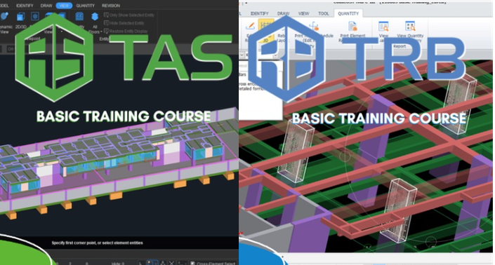Toggle Hide Selected Entity option
Image resolution: width=495 pixels, height=265 pixels.
pos(124,23)
